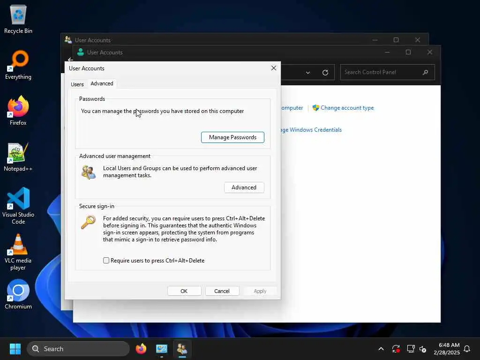Click the Control Panel search magnifier icon

(x=425, y=72)
